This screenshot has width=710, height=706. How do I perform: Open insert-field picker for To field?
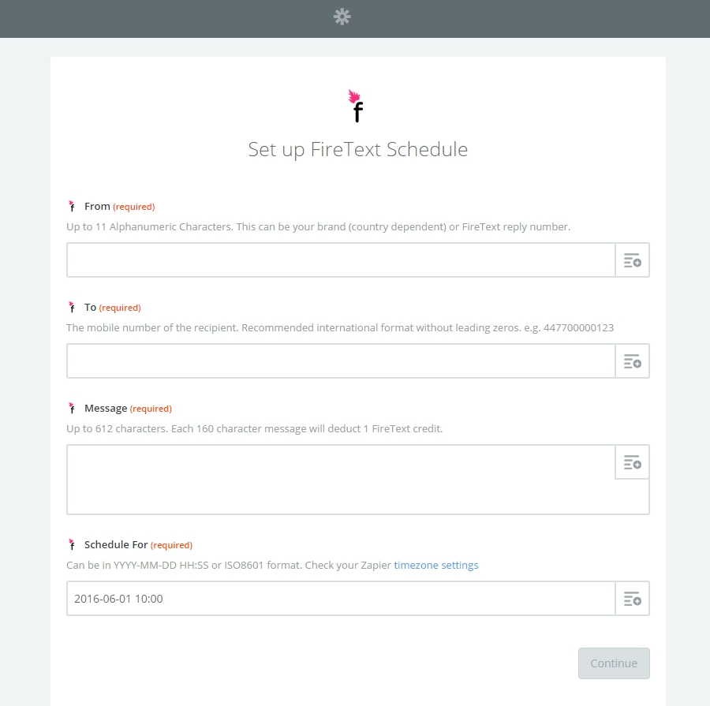tap(632, 361)
